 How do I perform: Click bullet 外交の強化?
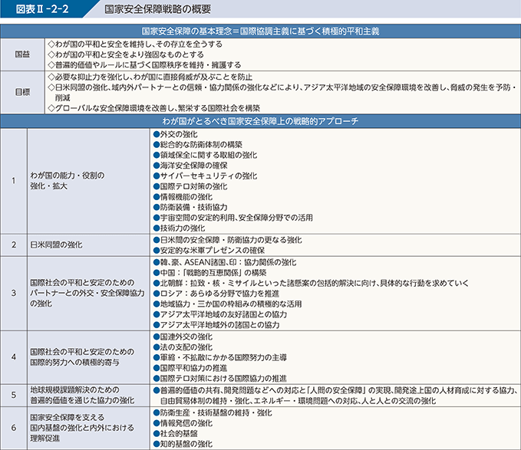[176, 134]
